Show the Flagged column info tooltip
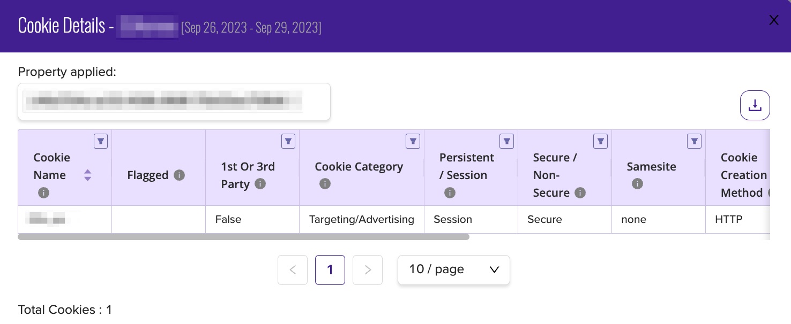The height and width of the screenshot is (324, 791). point(180,175)
